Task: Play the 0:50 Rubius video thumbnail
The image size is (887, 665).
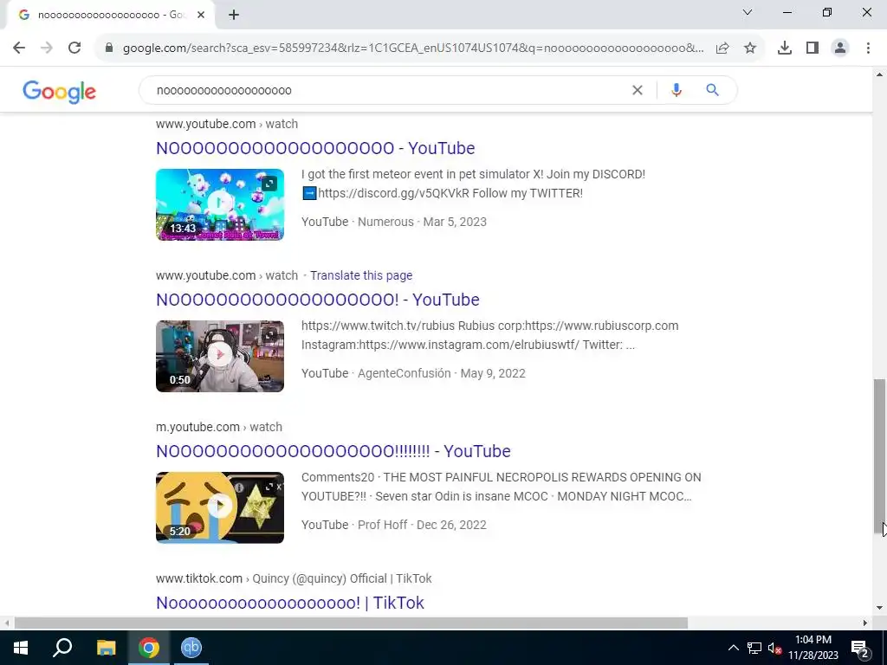Action: pyautogui.click(x=220, y=356)
